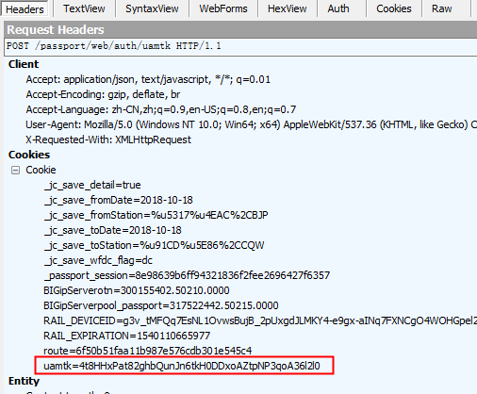Open the TextView tab
The width and height of the screenshot is (477, 394).
pos(84,8)
